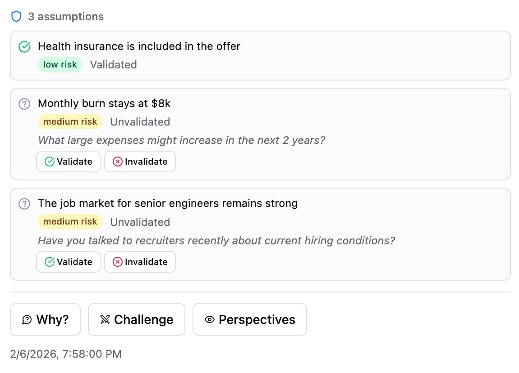Click the 3 assumptions header text
The width and height of the screenshot is (519, 373).
[66, 17]
